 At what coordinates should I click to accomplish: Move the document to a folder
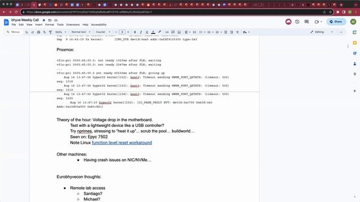(x=50, y=20)
